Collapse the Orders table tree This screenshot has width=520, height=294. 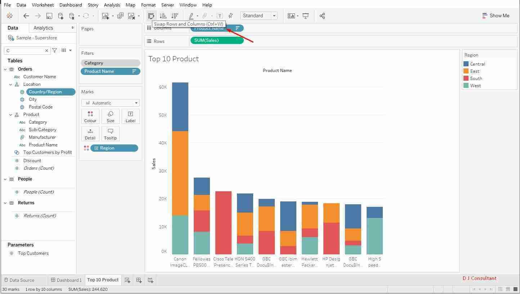pyautogui.click(x=5, y=69)
